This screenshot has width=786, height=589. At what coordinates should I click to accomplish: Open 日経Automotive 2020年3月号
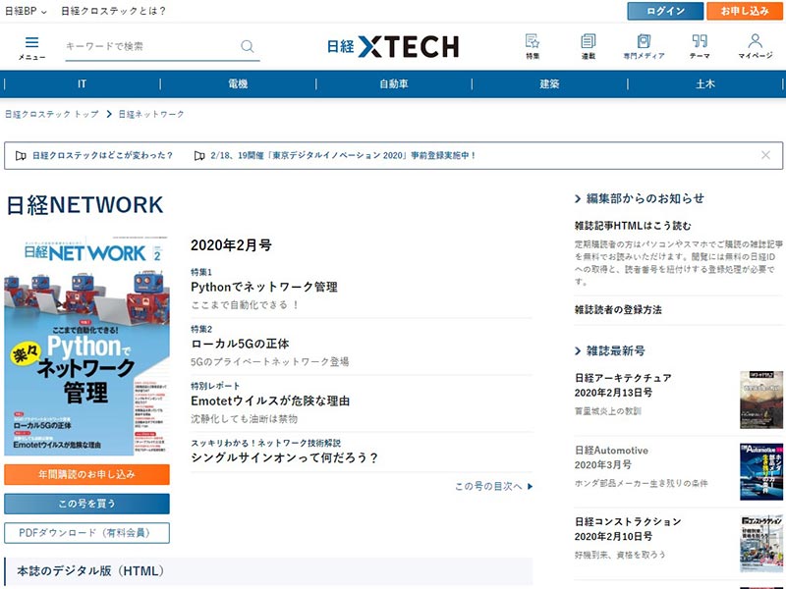[x=611, y=457]
